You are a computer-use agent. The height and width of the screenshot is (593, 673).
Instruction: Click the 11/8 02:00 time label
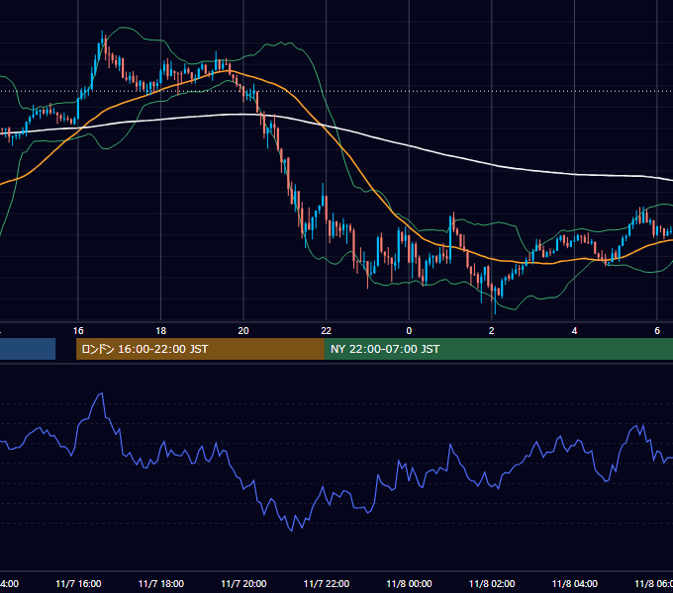[492, 583]
